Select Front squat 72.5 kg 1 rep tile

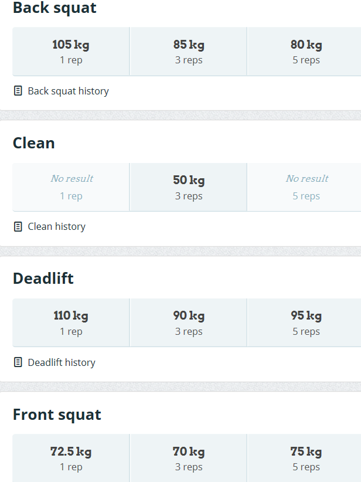[x=71, y=458]
